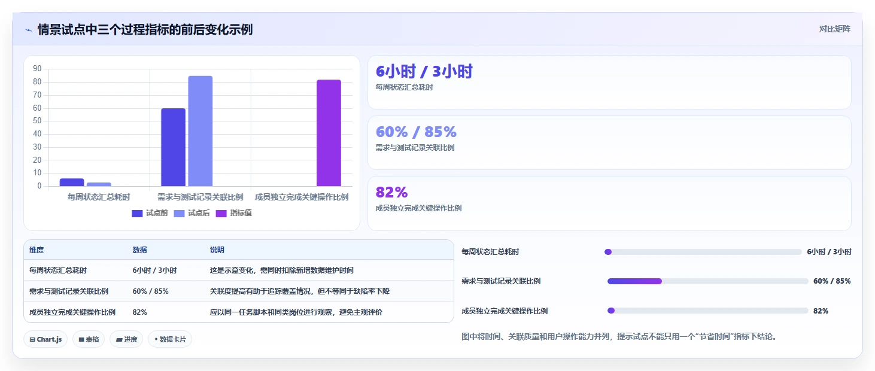Click the sparkle icon in 数据卡片 tag

point(156,339)
